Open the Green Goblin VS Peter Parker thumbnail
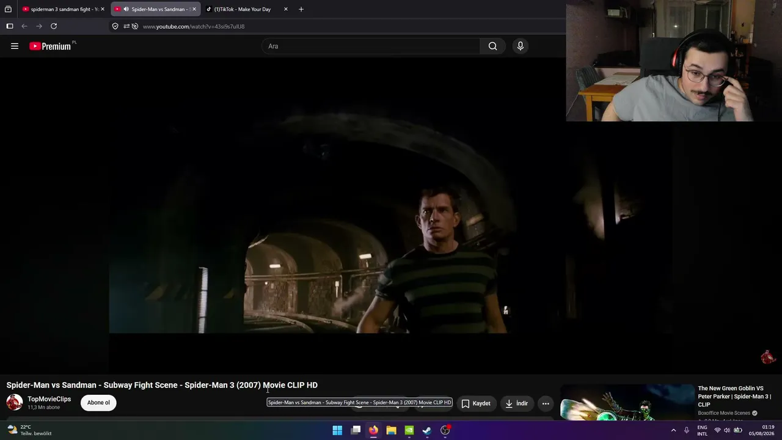This screenshot has width=782, height=440. (x=627, y=403)
